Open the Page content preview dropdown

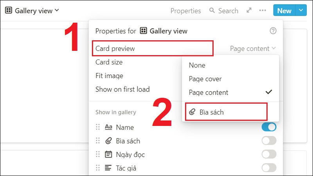click(253, 48)
